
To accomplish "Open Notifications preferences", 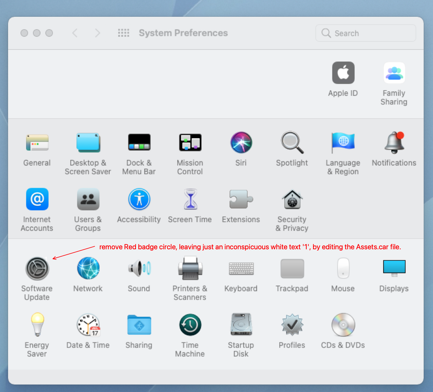I will click(394, 142).
